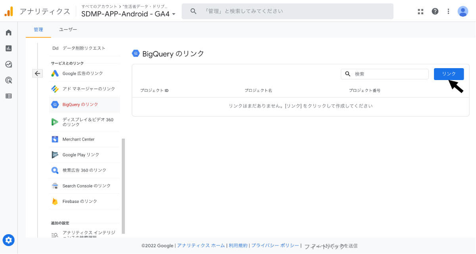Click the magnifier icon in top search bar
The image size is (476, 254).
click(x=194, y=11)
